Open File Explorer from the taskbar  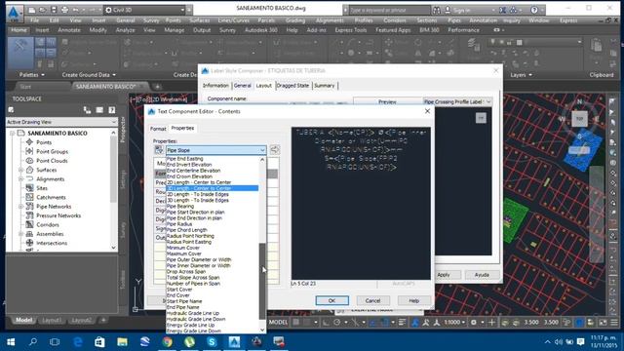(122, 342)
